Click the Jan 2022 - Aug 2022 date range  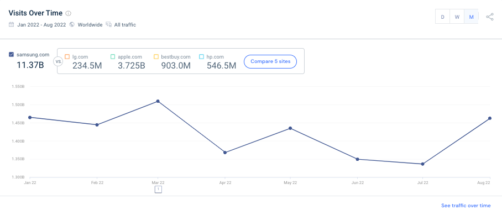click(x=41, y=25)
